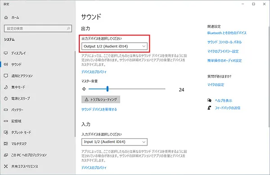
Task: Click the 共有エクスペリエンス icon
Action: pos(6,166)
